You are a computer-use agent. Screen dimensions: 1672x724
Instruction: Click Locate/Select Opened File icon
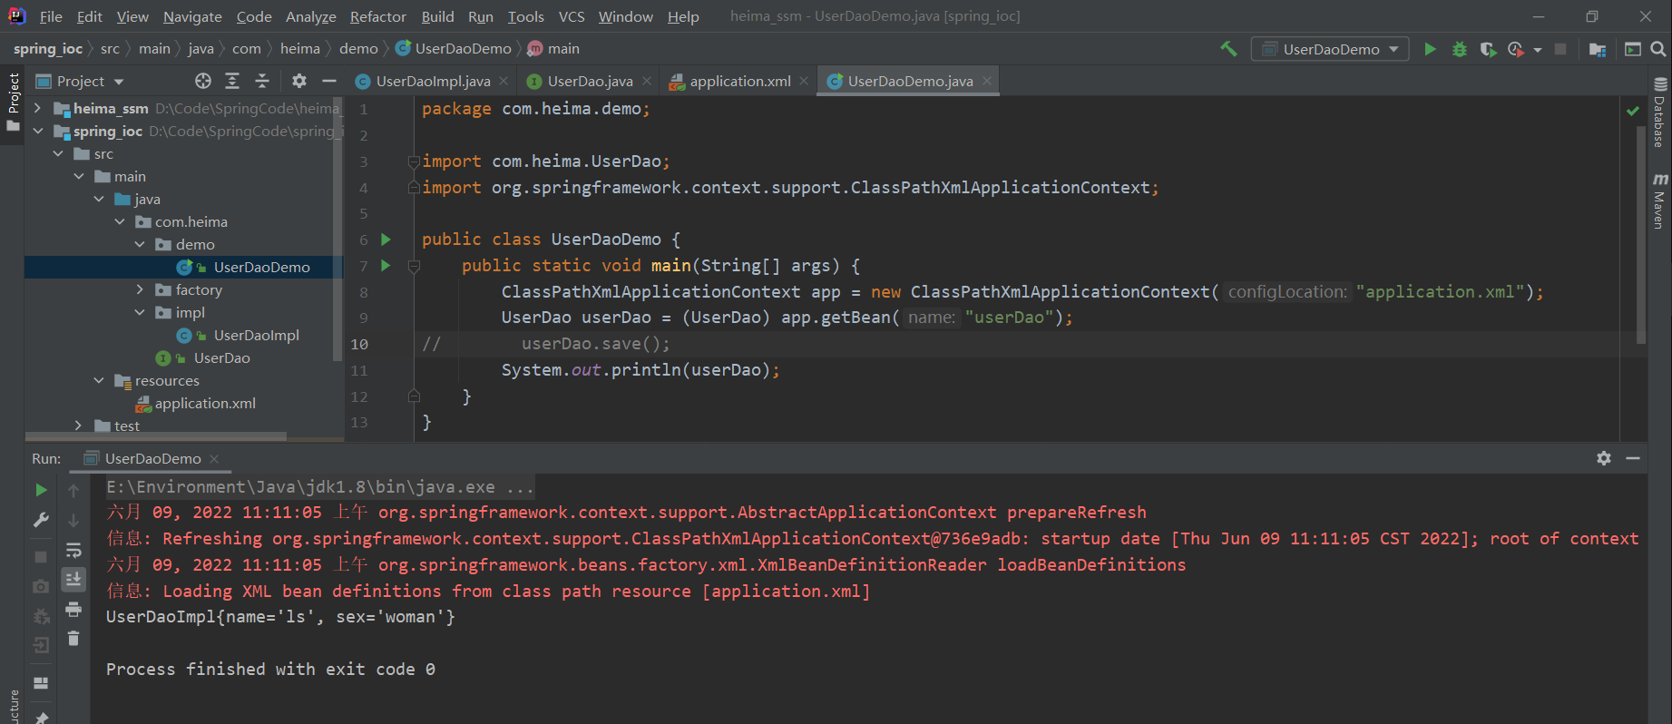point(203,81)
